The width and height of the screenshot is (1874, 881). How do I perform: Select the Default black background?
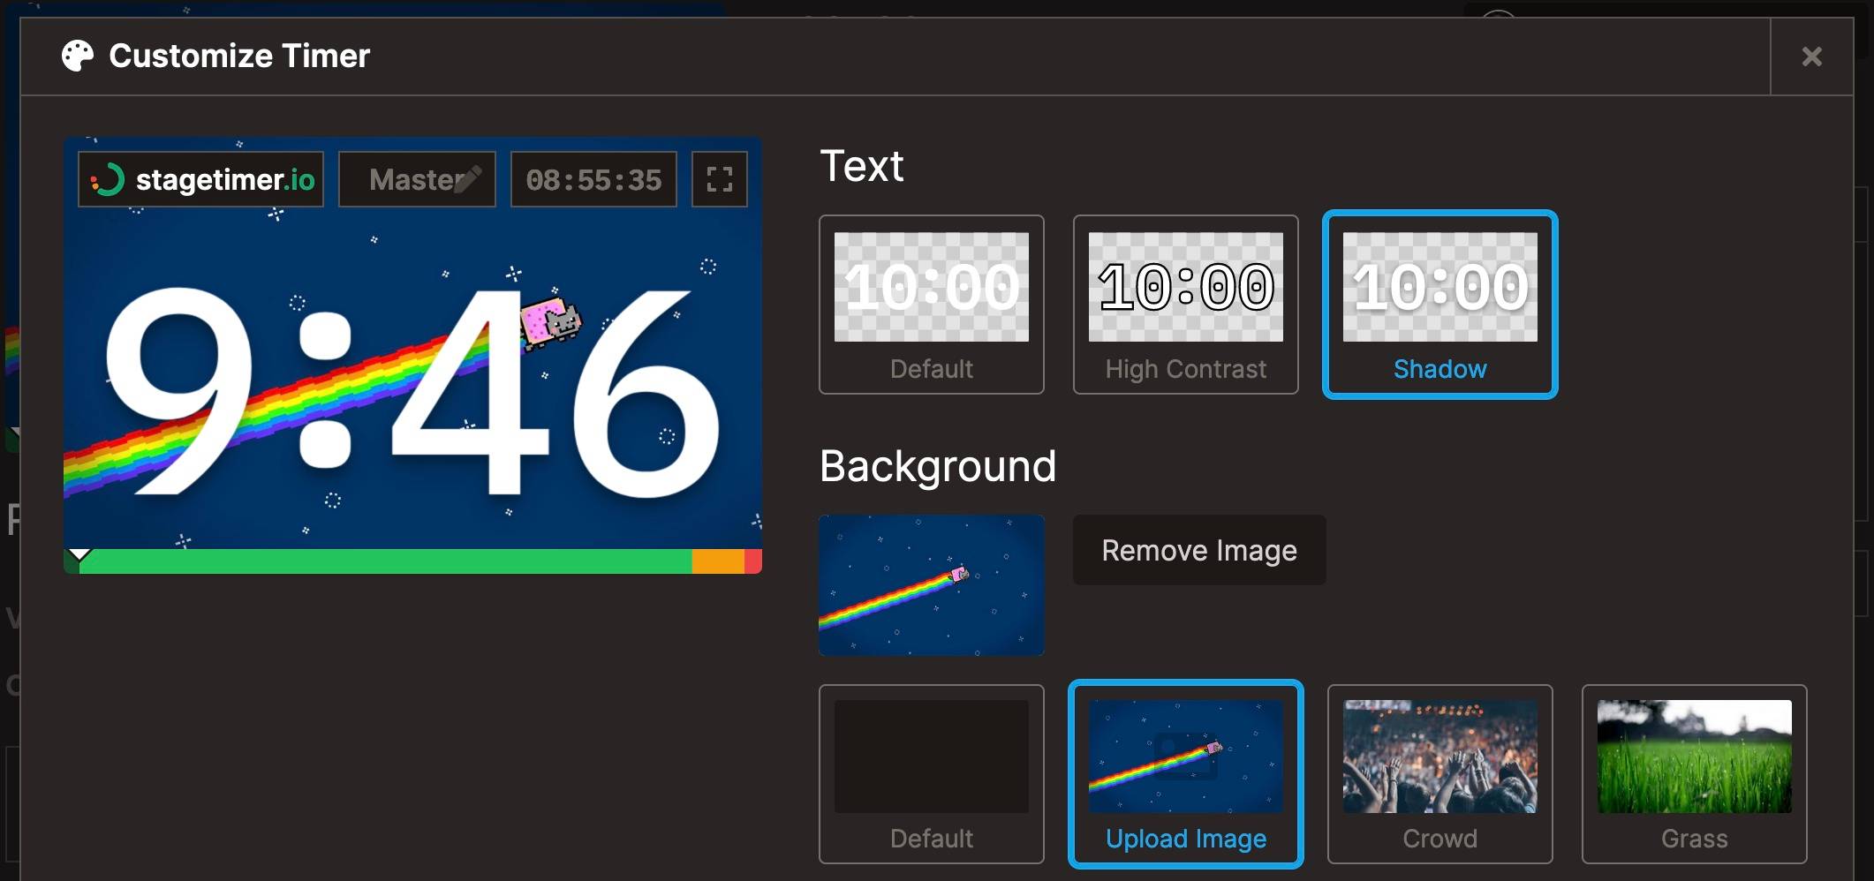pos(931,773)
